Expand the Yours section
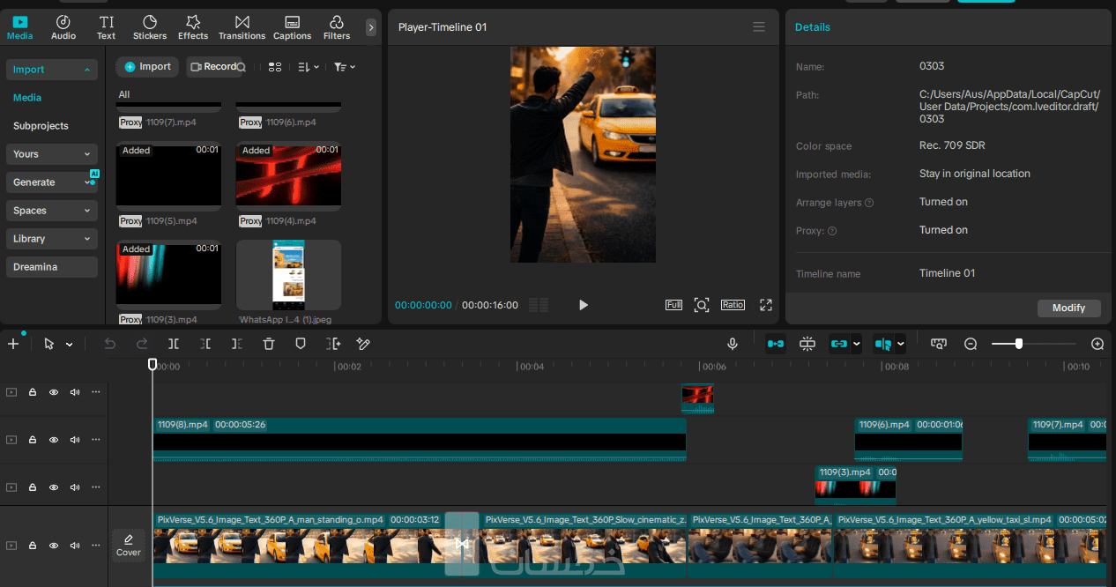This screenshot has height=587, width=1116. [51, 154]
